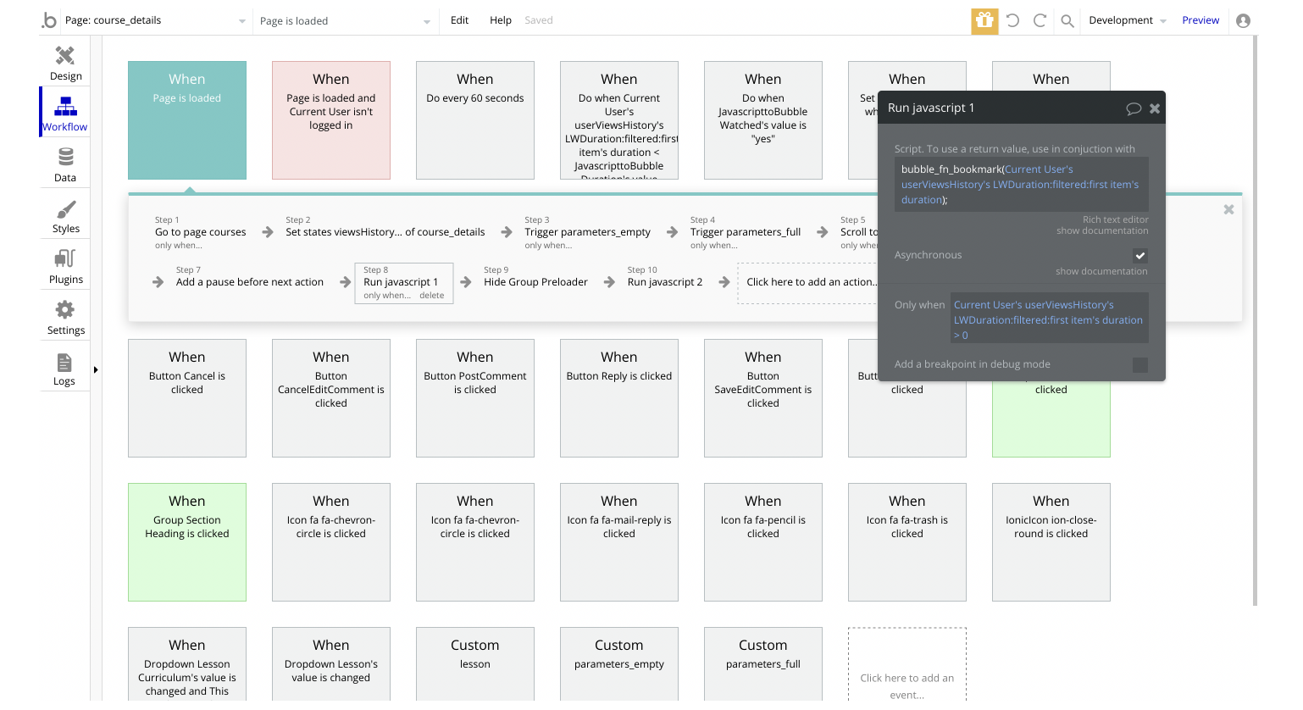Open the Edit menu
This screenshot has height=710, width=1303.
pyautogui.click(x=459, y=20)
